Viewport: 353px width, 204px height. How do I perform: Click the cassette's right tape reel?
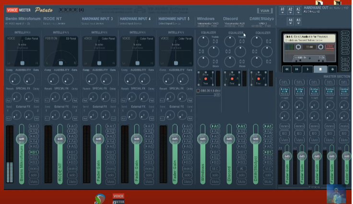point(320,47)
